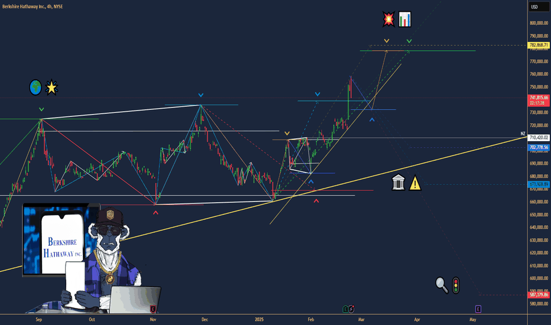551x325 pixels.
Task: Click 800,000.00 on the price scale
Action: [539, 23]
